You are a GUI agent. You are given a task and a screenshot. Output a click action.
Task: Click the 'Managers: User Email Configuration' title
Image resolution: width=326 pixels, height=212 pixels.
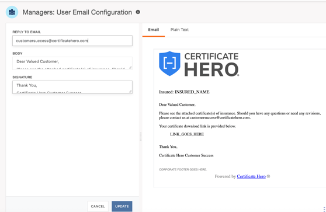click(x=77, y=12)
